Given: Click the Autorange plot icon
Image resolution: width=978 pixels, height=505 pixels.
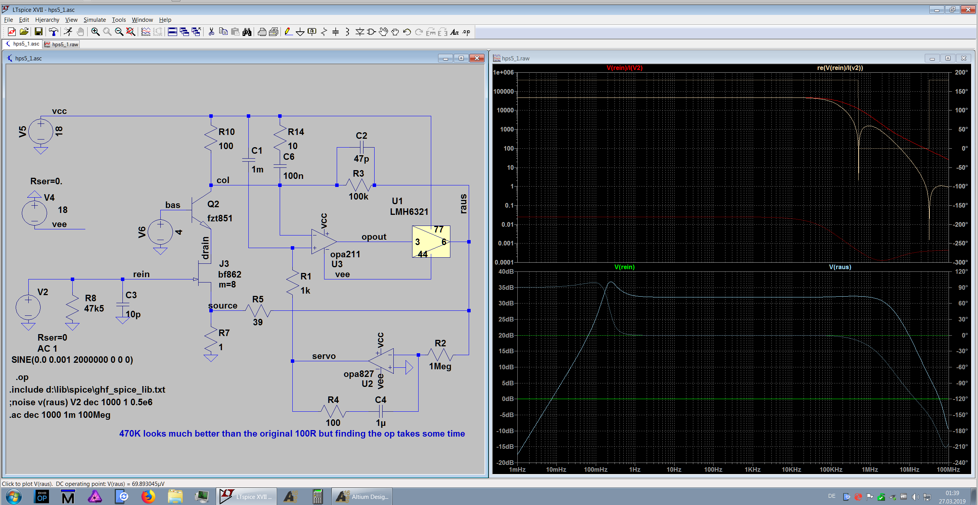Looking at the screenshot, I should [146, 32].
